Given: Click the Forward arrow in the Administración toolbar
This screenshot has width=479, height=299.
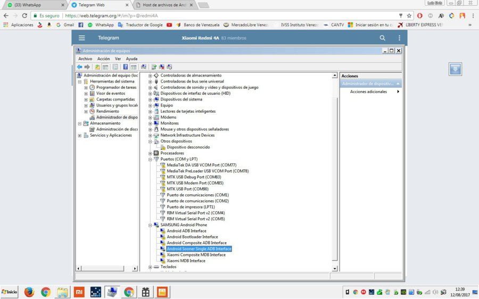Looking at the screenshot, I should [x=87, y=67].
